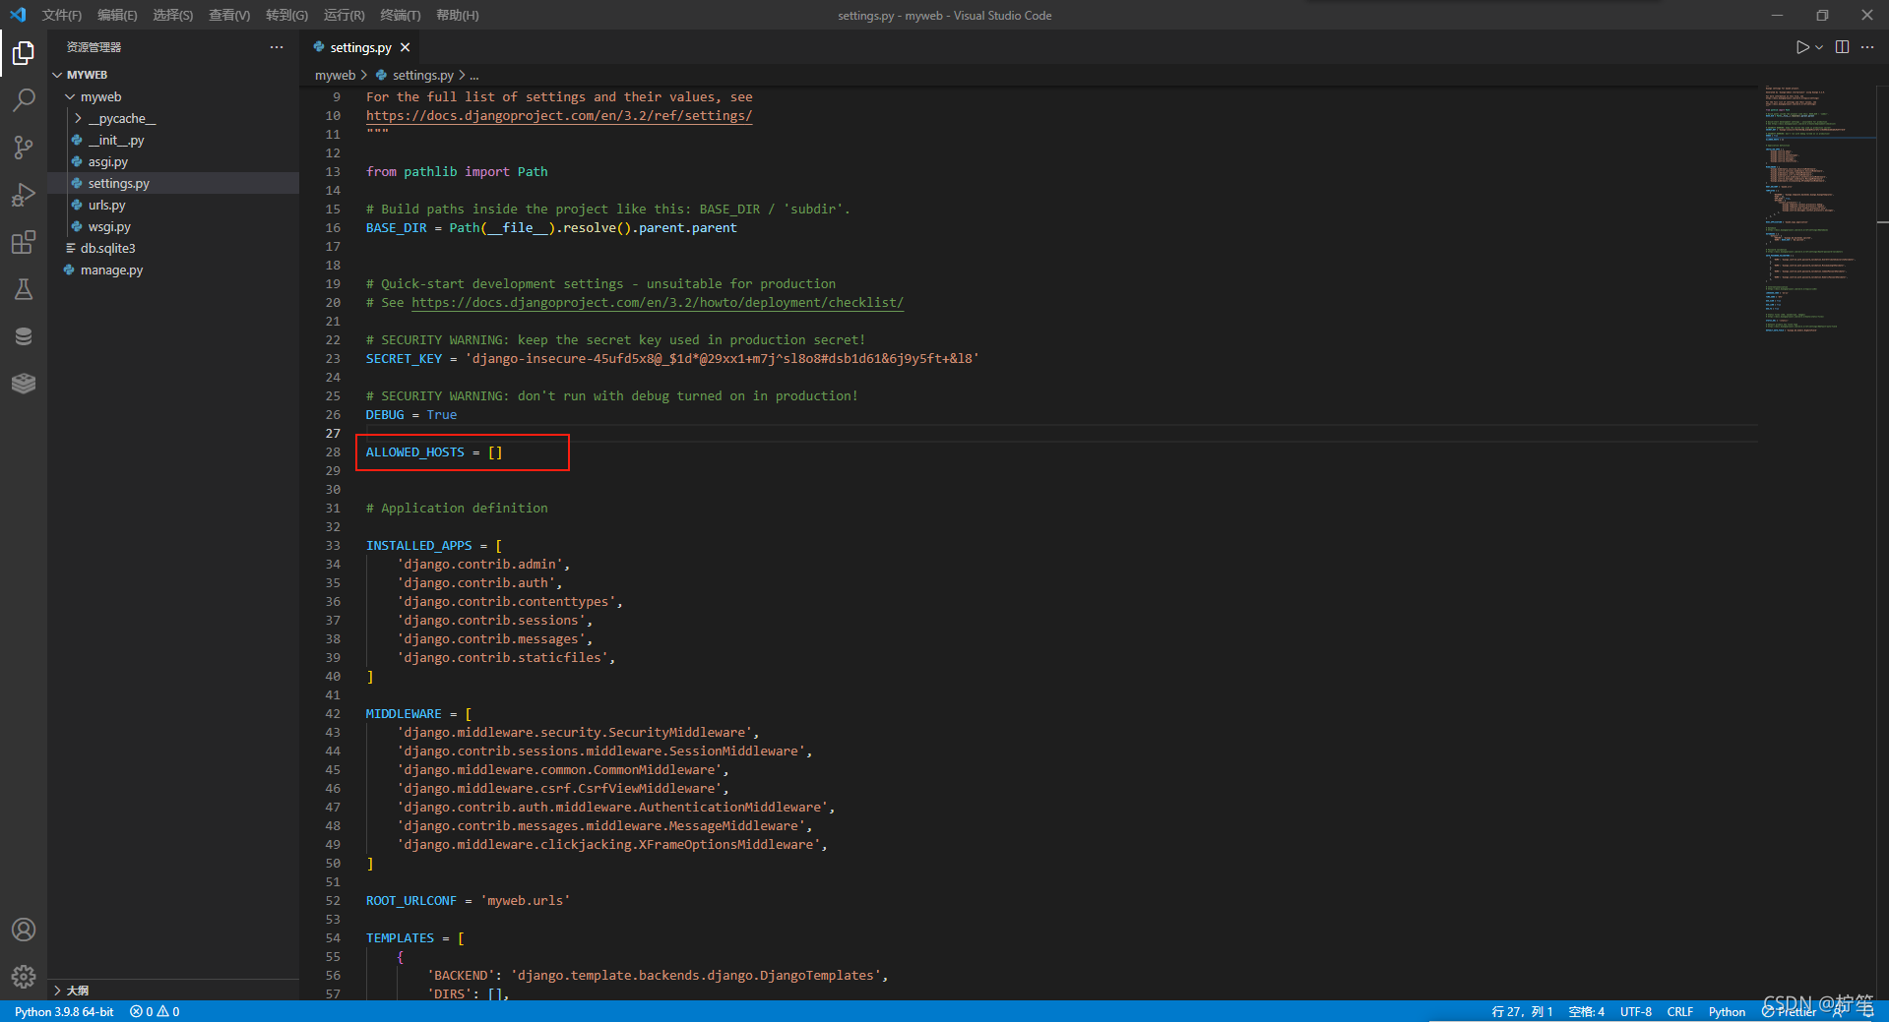Click the breadcrumb ellipsis symbol item
Screen dimensions: 1889x1022
(x=474, y=75)
